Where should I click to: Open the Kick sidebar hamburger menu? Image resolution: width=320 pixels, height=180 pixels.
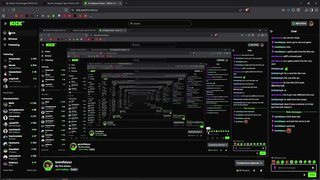(x=5, y=23)
